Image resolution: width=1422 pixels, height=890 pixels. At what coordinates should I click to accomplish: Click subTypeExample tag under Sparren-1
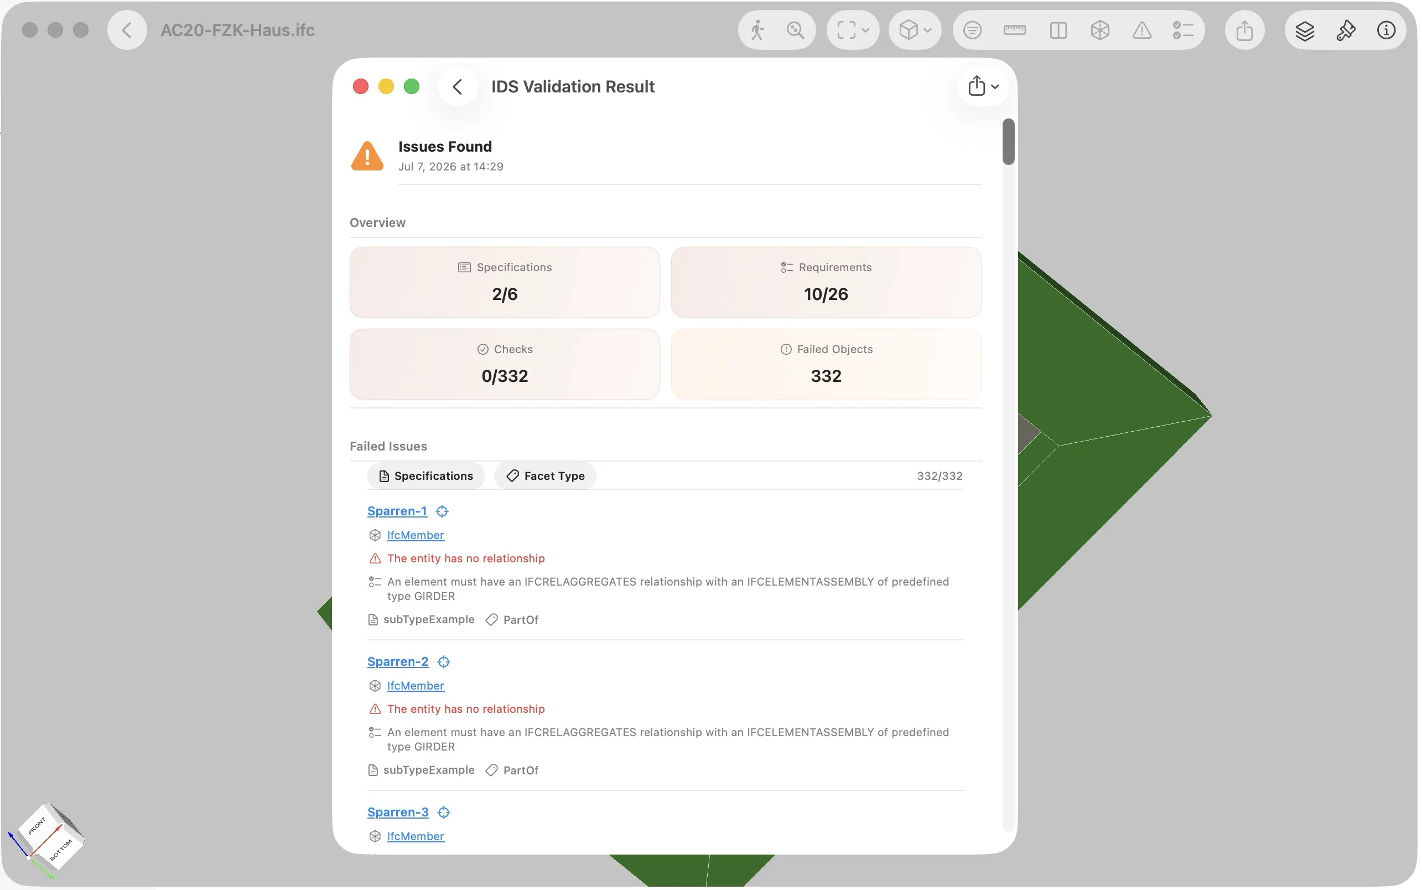click(429, 621)
